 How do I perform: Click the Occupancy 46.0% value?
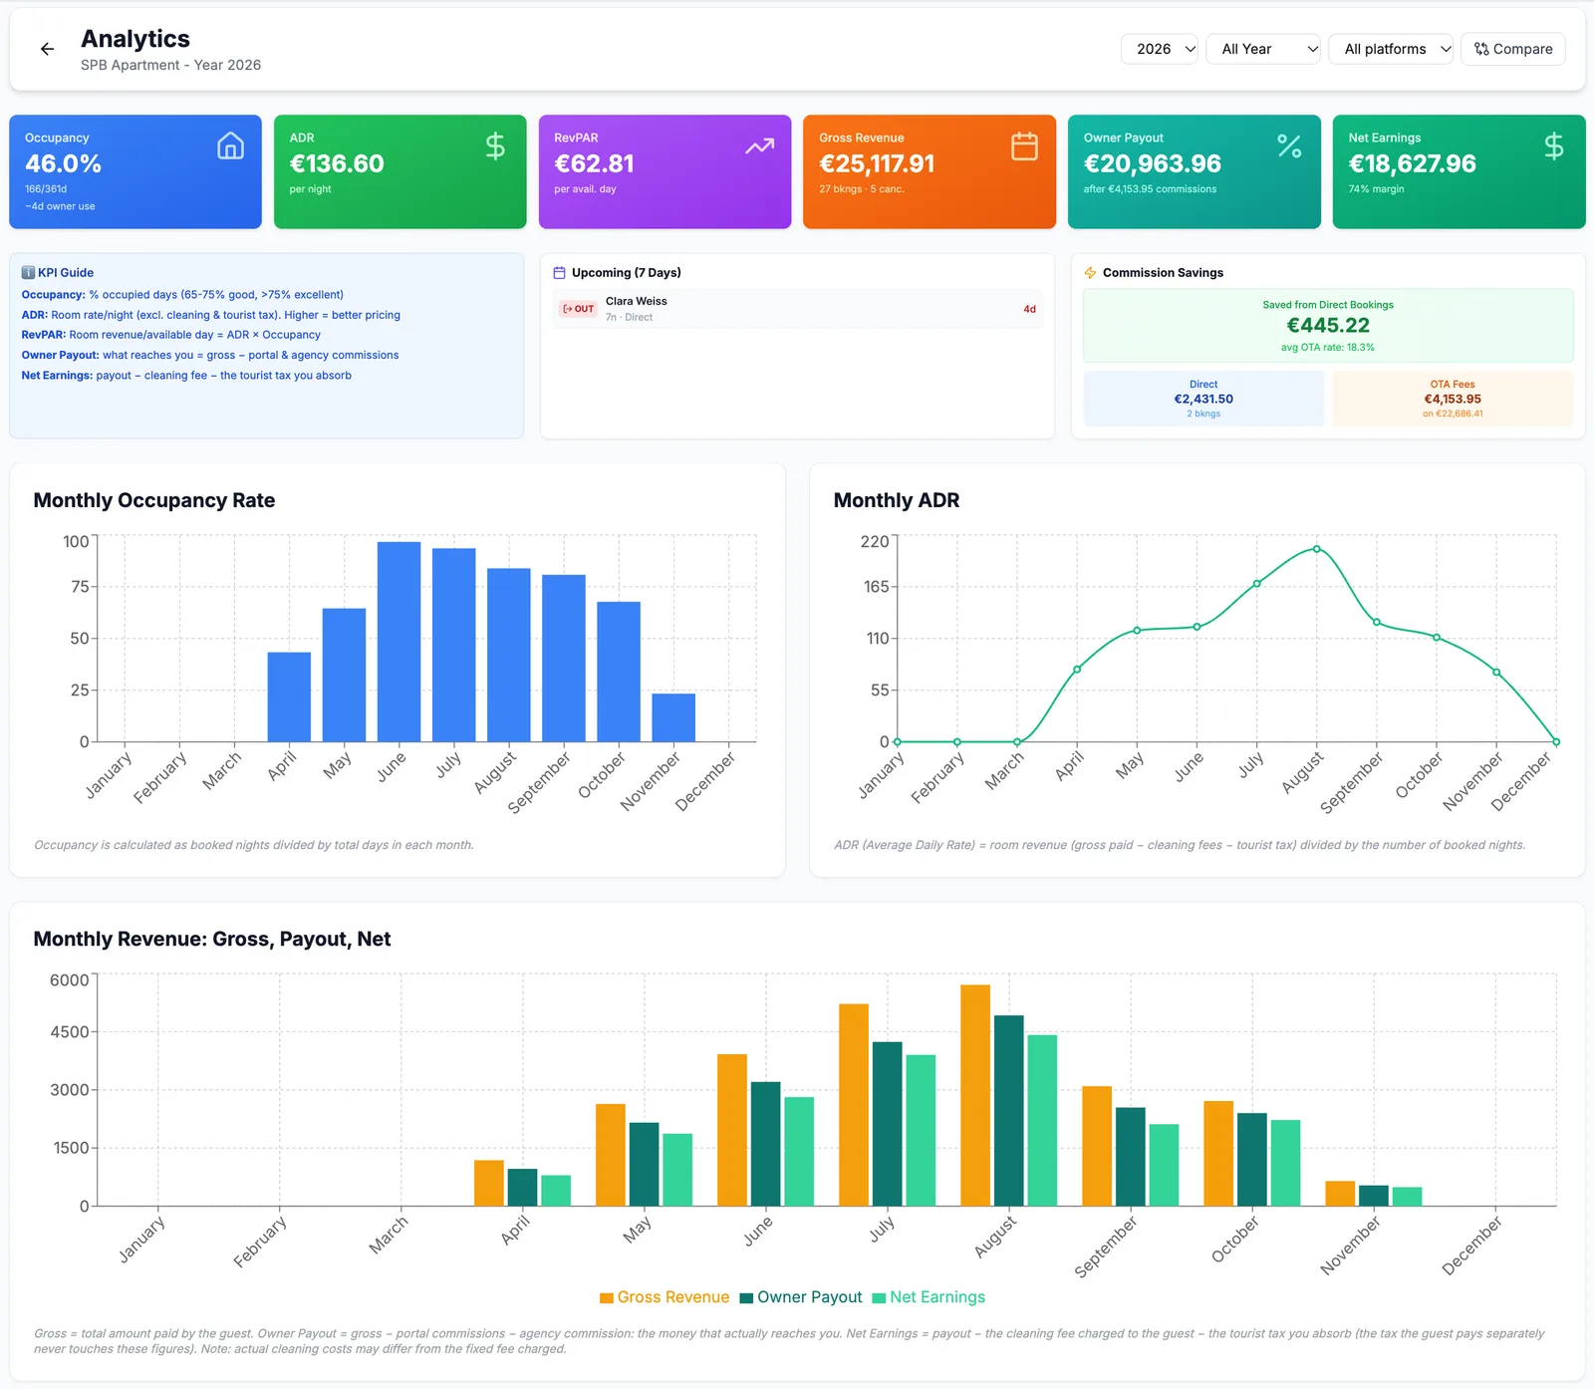click(x=63, y=163)
